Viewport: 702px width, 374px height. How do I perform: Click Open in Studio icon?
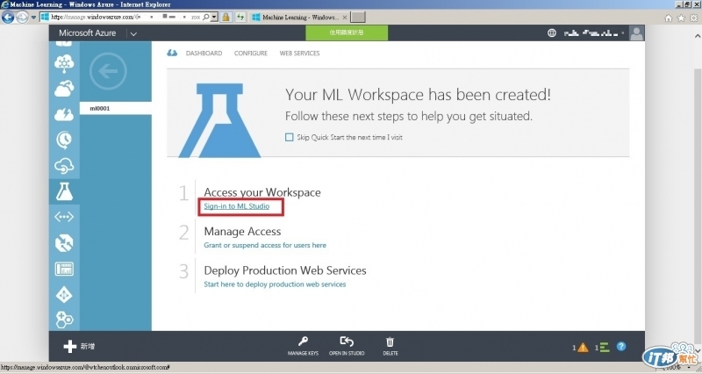pos(347,342)
